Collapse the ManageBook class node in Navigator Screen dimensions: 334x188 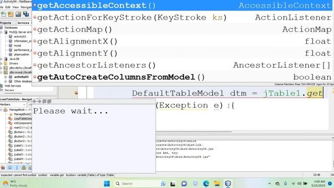1,110
